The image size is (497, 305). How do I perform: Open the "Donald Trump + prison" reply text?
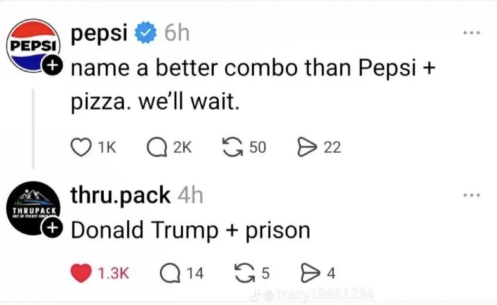coord(190,230)
